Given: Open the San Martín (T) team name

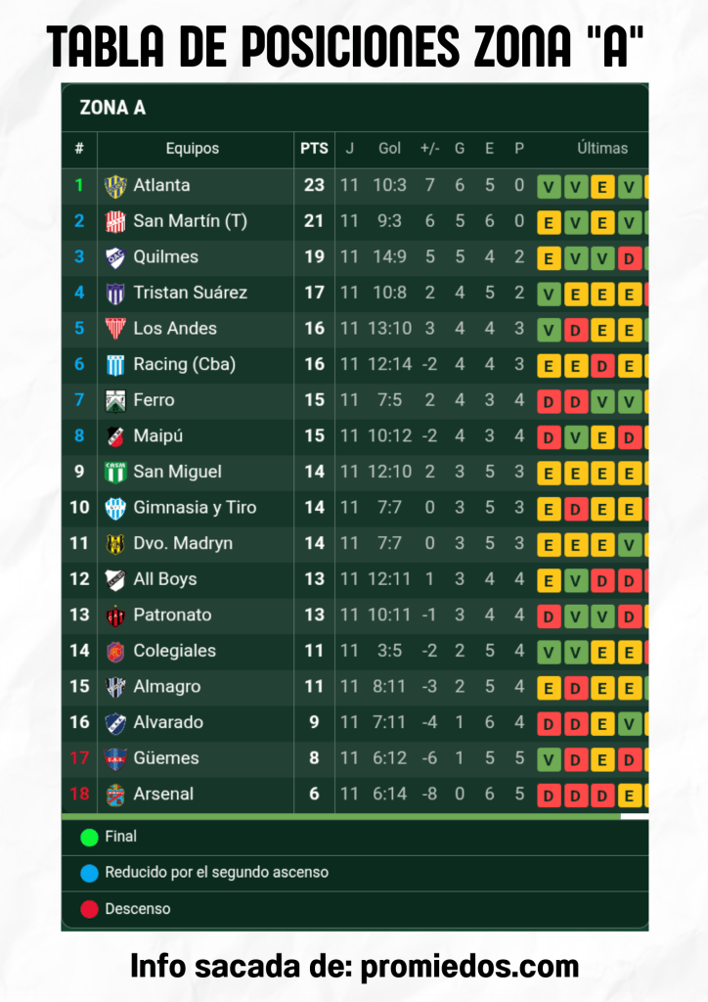Looking at the screenshot, I should pyautogui.click(x=190, y=221).
